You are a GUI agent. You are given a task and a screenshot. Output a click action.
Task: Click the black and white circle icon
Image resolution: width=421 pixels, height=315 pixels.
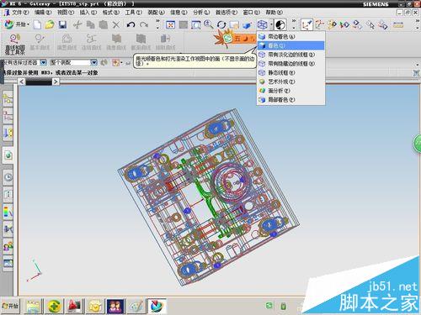[280, 25]
